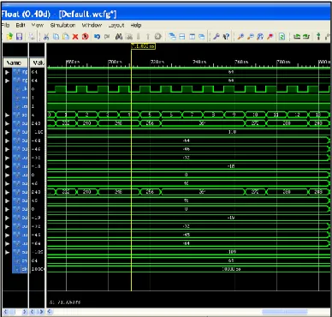Open the Window menu
Screen dimensions: 332x317
click(92, 25)
